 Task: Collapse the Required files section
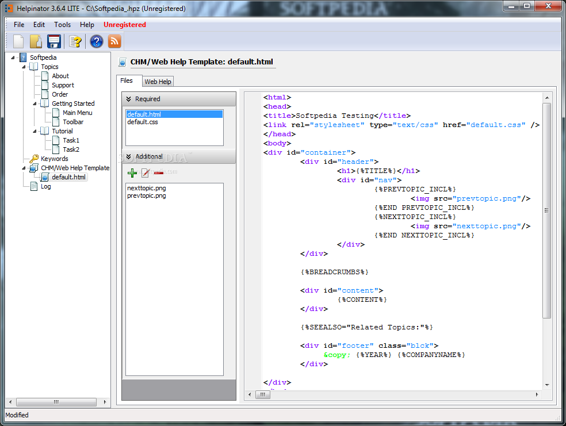[128, 99]
